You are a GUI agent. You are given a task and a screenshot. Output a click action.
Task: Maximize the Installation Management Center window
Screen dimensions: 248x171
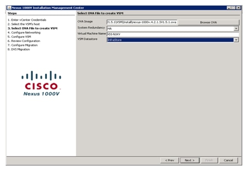click(234, 8)
